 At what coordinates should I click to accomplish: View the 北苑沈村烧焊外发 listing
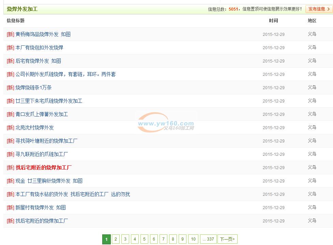34,127
